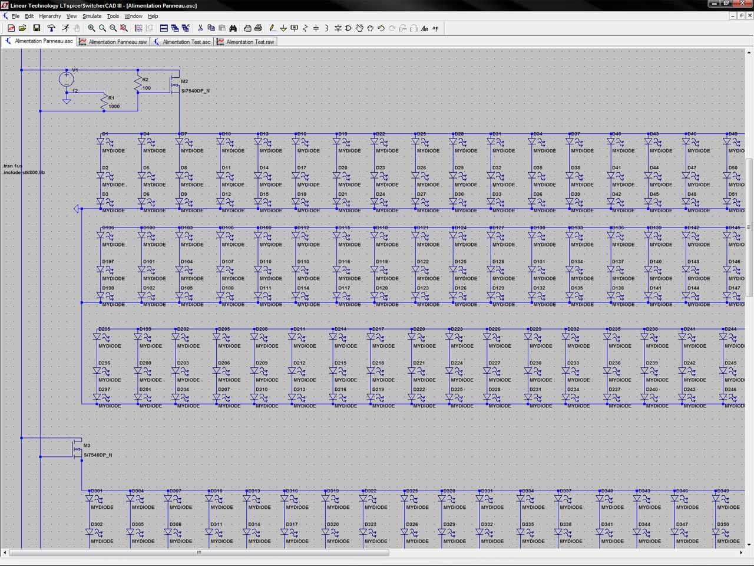The image size is (754, 566).
Task: Switch to Alimentation Panneau.asc tab
Action: 39,41
